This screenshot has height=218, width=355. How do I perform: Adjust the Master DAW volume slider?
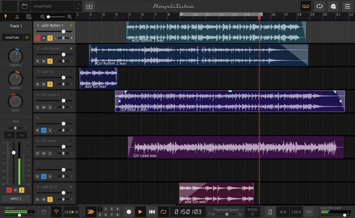pyautogui.click(x=345, y=215)
